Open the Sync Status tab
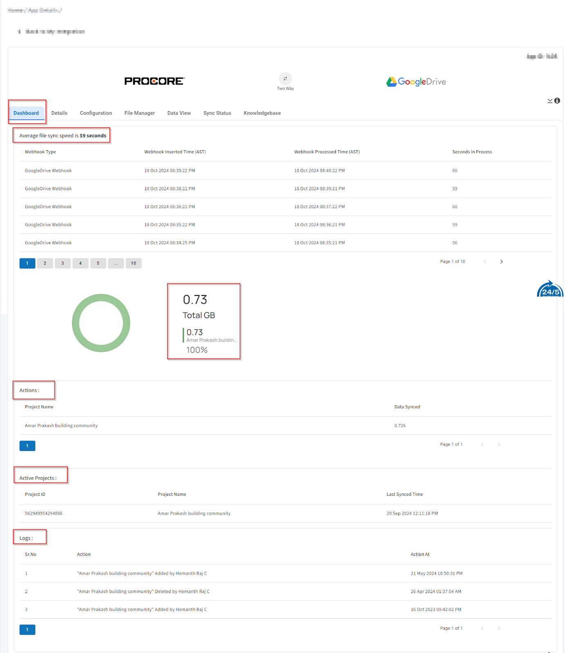The width and height of the screenshot is (565, 653). pos(217,113)
